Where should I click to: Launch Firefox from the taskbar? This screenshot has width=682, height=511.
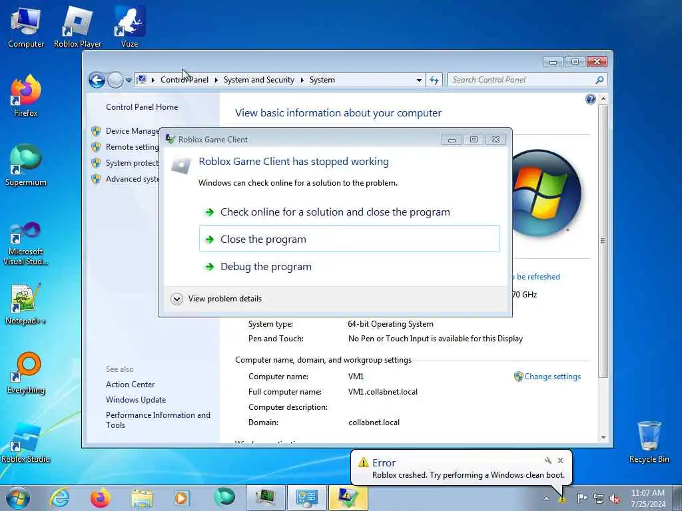click(101, 498)
